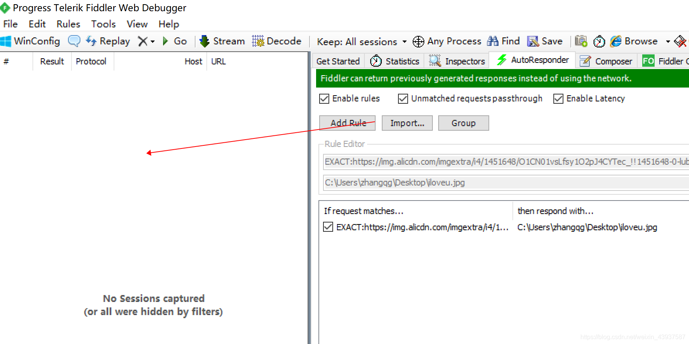Click the Clear Cache icon

pos(680,41)
